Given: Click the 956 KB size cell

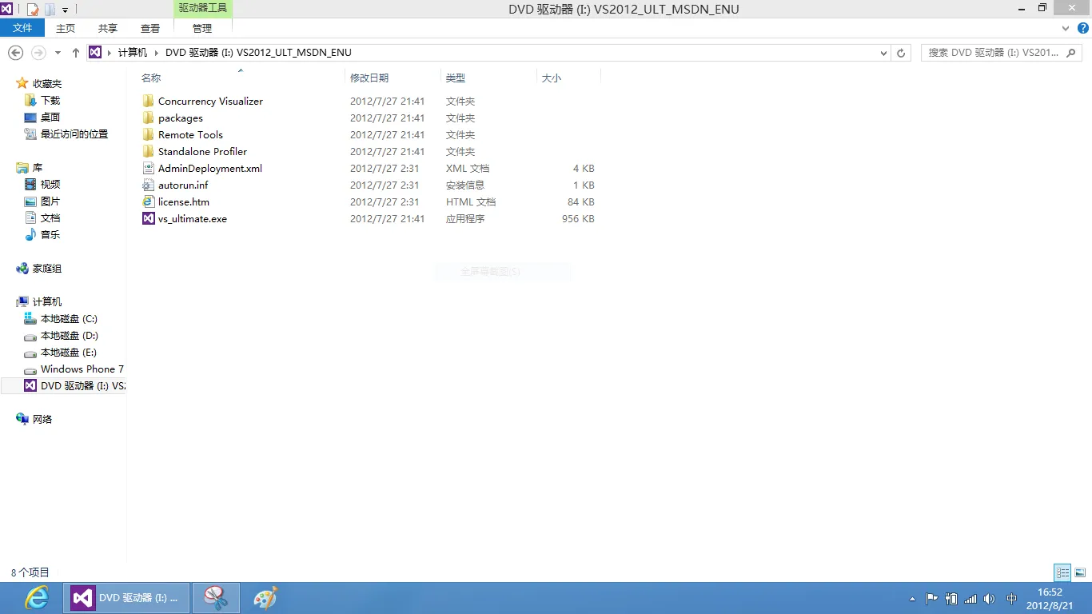Looking at the screenshot, I should 578,218.
